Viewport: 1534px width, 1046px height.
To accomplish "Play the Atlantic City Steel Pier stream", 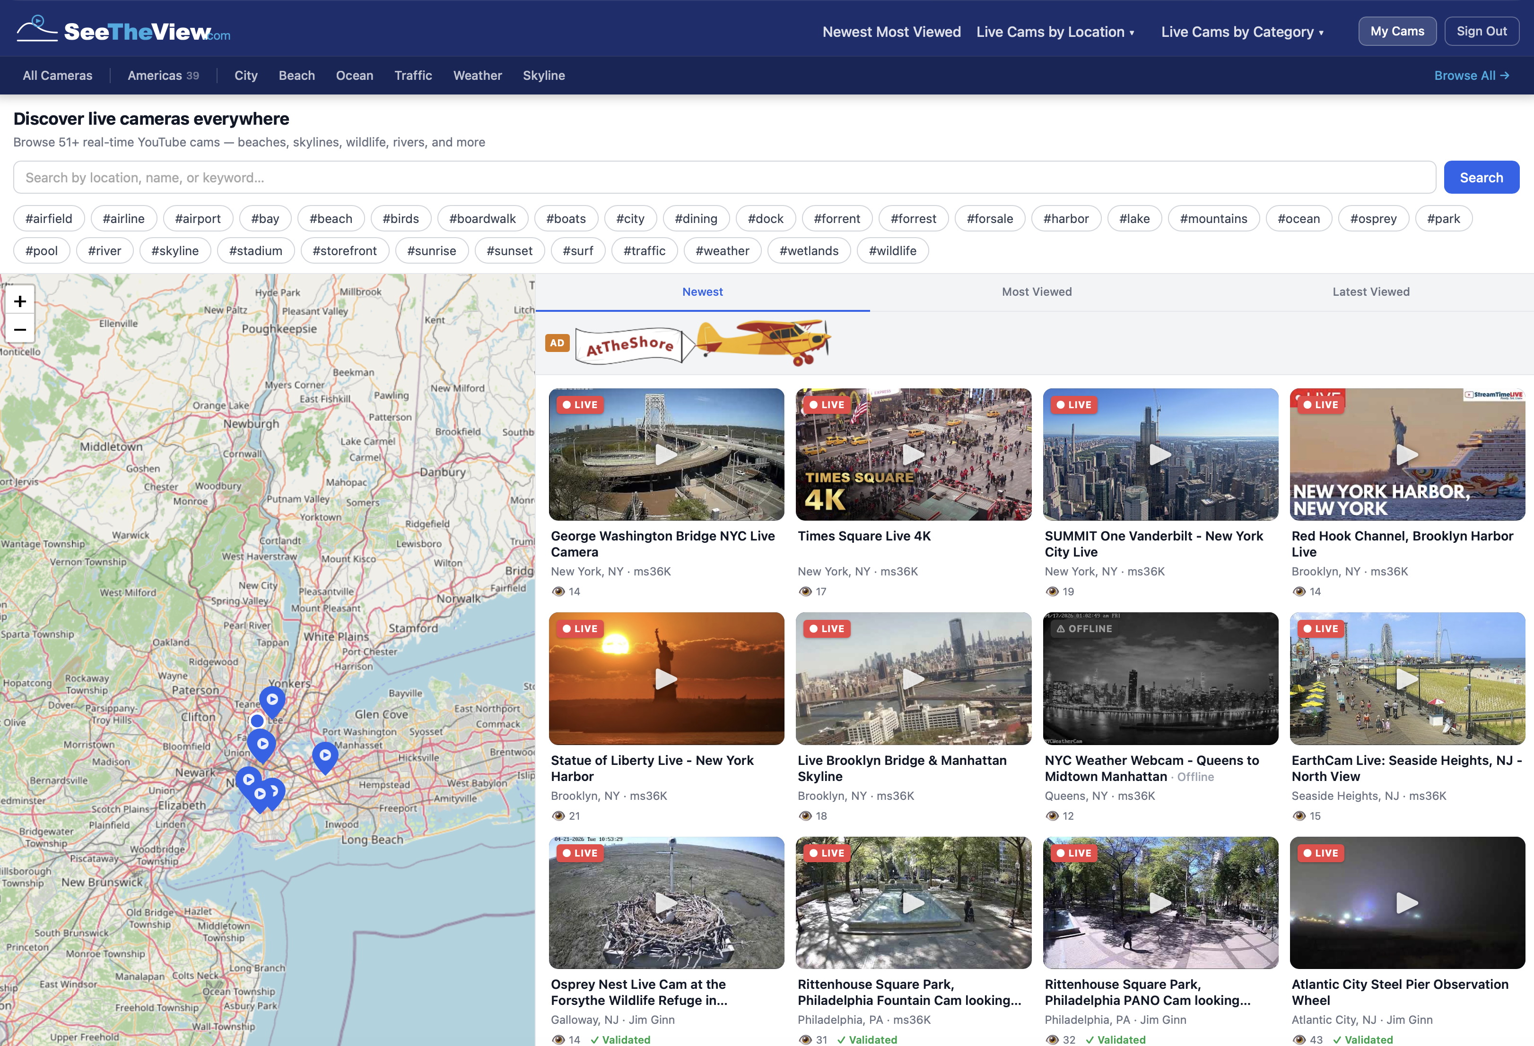I will (1407, 903).
